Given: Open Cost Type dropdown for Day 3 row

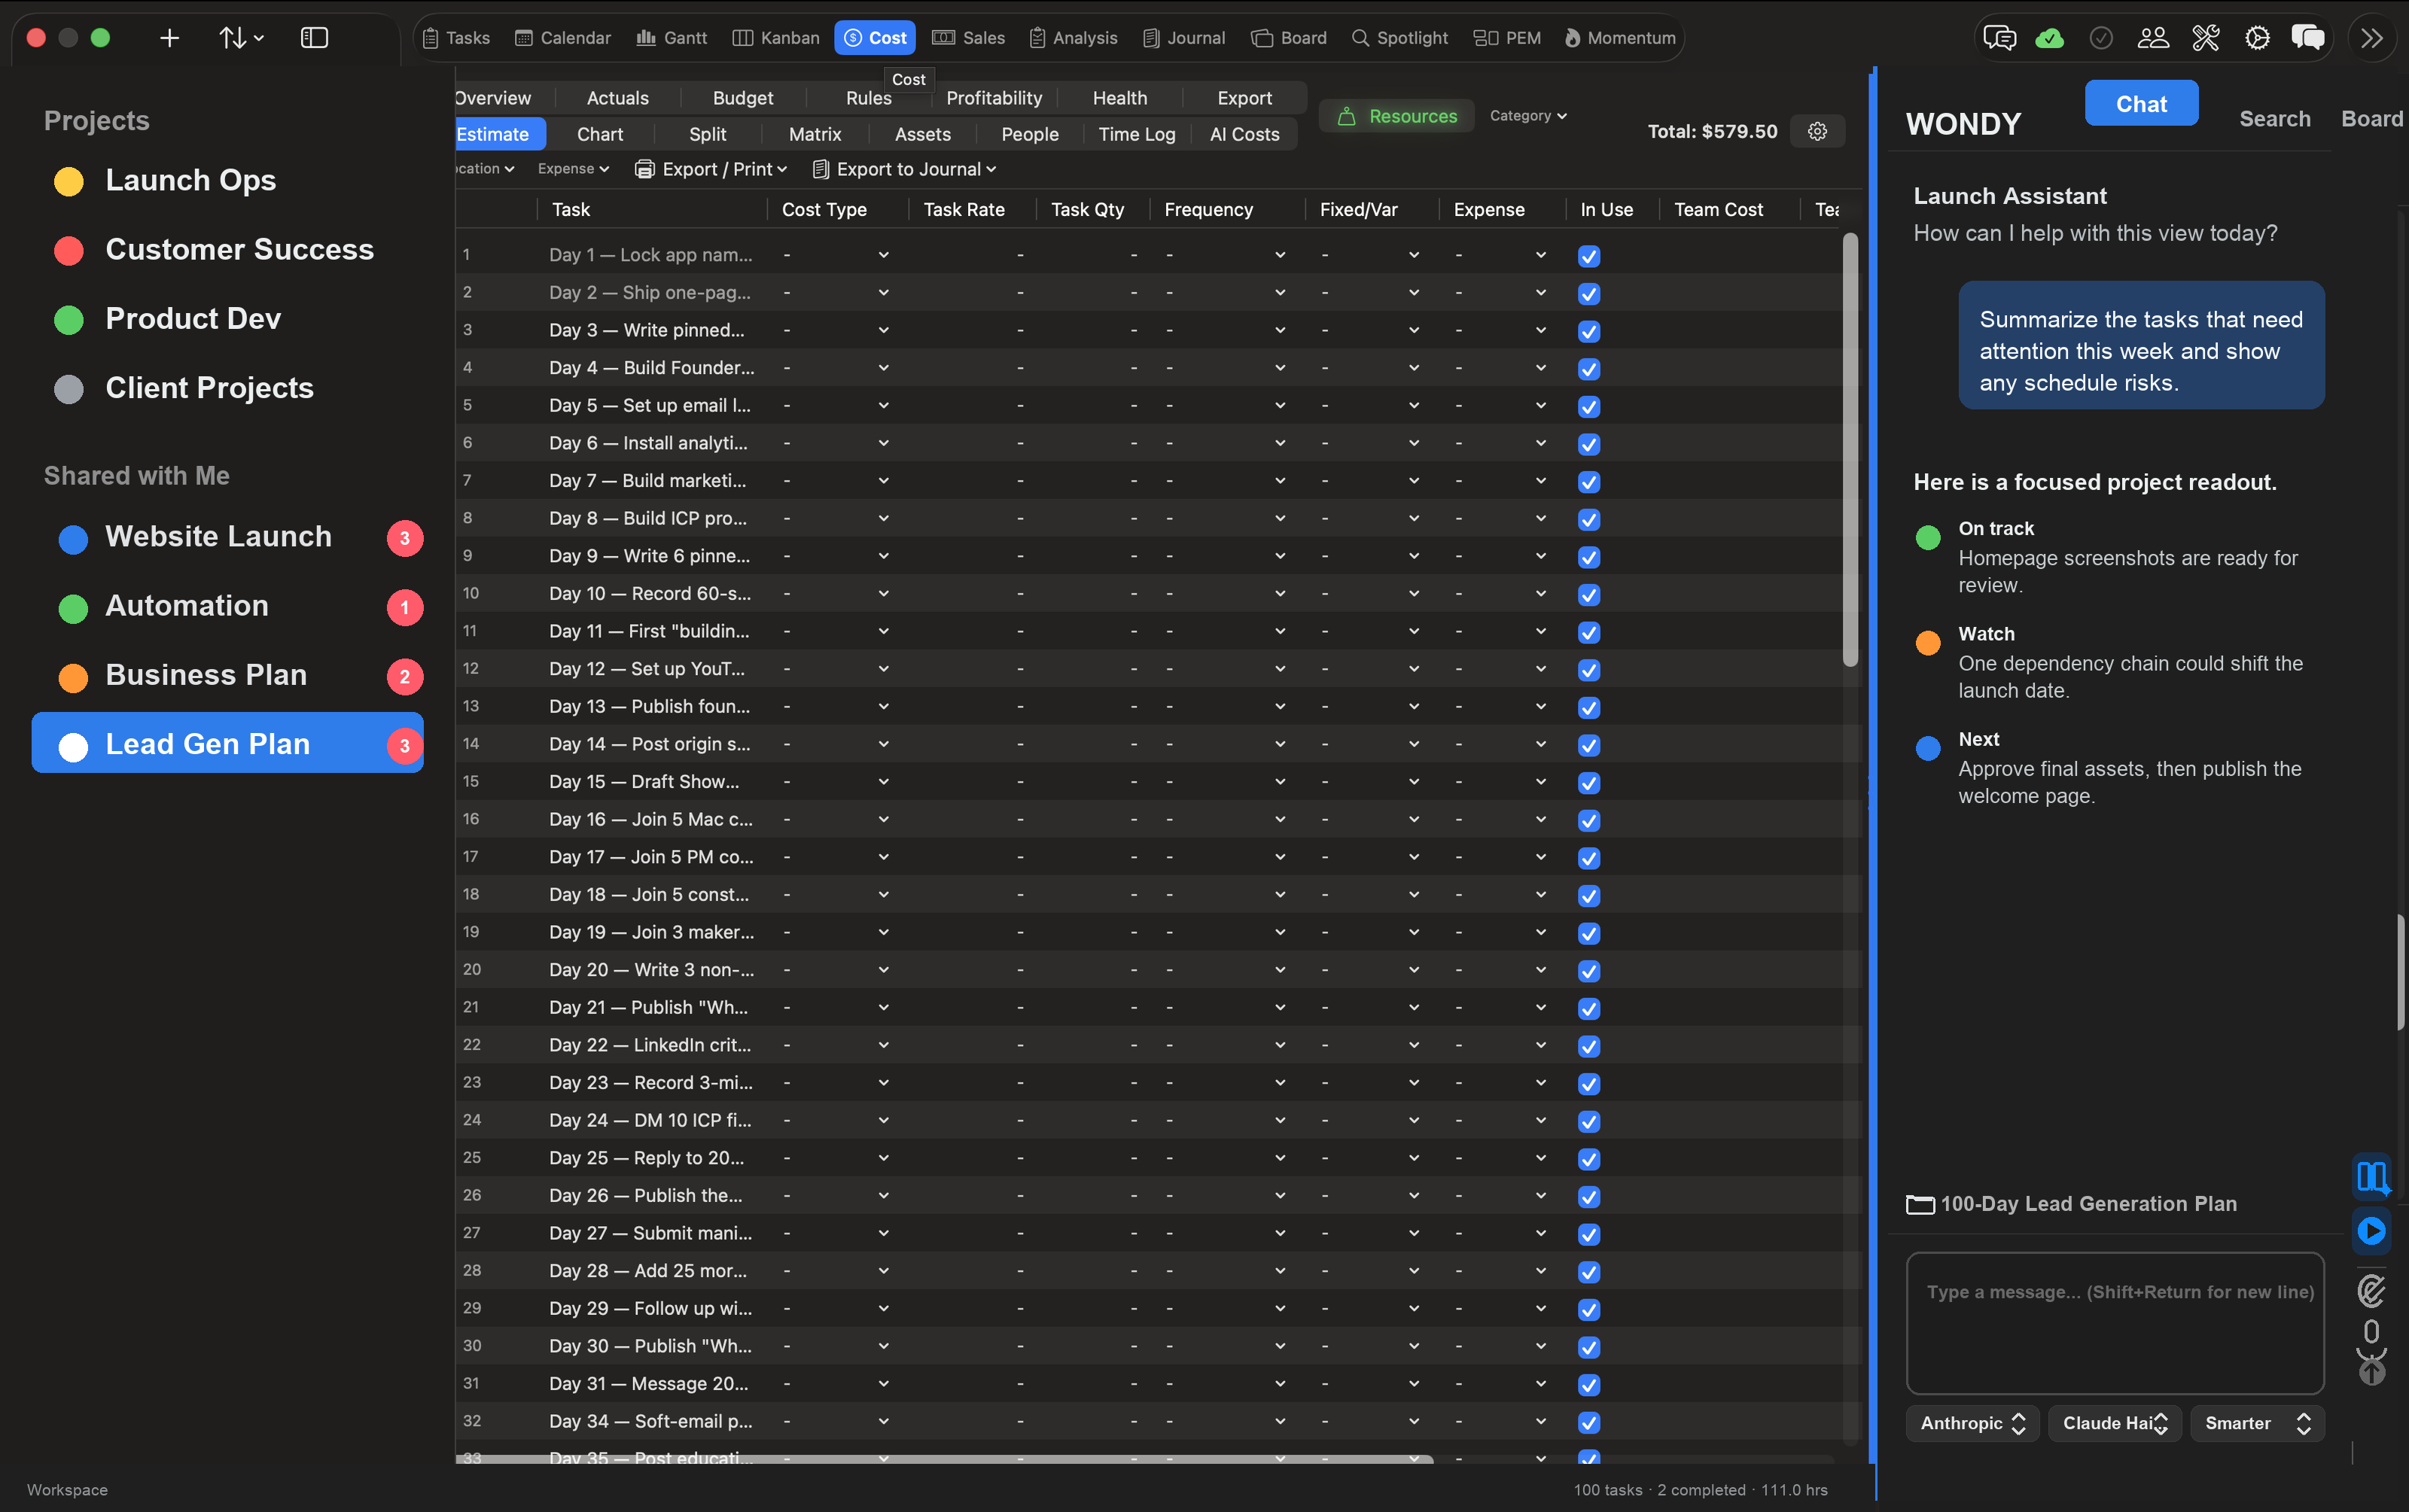Looking at the screenshot, I should pos(883,330).
